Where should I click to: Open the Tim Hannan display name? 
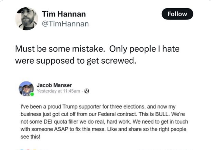click(64, 14)
